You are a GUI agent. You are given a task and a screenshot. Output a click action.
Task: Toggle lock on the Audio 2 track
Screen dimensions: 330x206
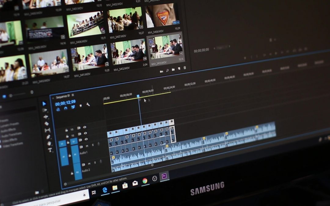[x=72, y=173]
